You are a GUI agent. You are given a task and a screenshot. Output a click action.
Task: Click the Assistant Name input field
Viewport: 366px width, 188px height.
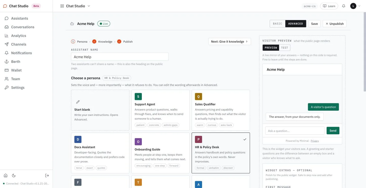pos(120,57)
